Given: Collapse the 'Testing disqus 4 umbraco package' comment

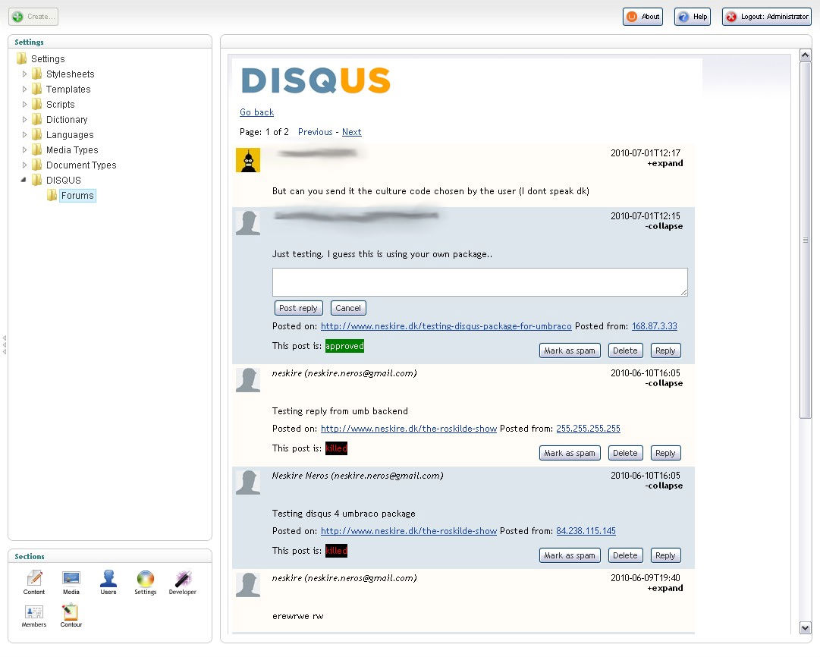Looking at the screenshot, I should point(664,486).
